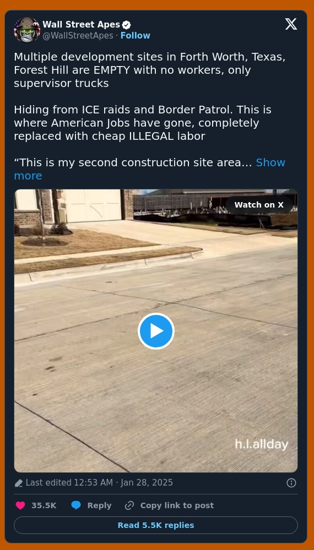Click the blue reply bubble icon
Screen dimensions: 314x550
(x=76, y=505)
